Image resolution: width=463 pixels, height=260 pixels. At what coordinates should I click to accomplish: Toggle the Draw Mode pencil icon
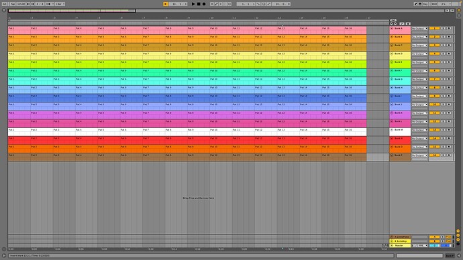tap(416, 4)
